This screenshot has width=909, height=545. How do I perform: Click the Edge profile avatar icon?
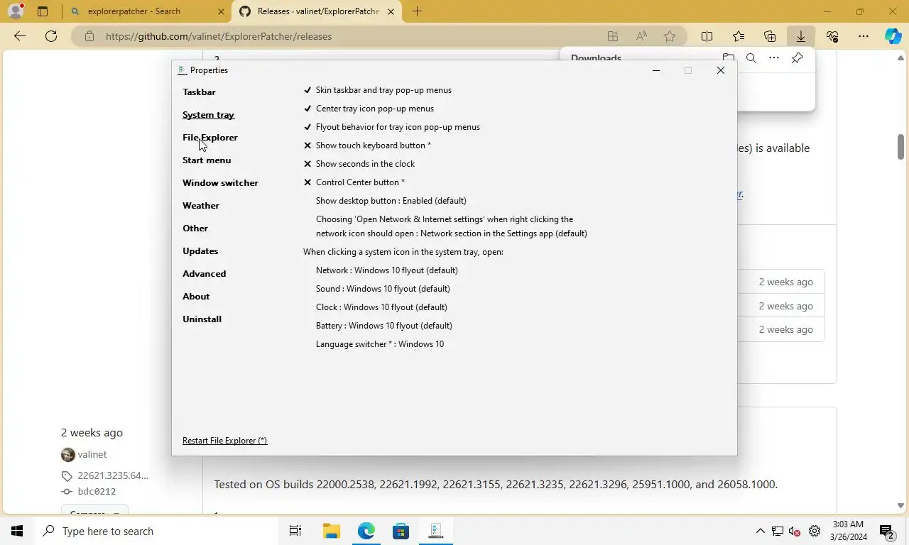pyautogui.click(x=15, y=11)
